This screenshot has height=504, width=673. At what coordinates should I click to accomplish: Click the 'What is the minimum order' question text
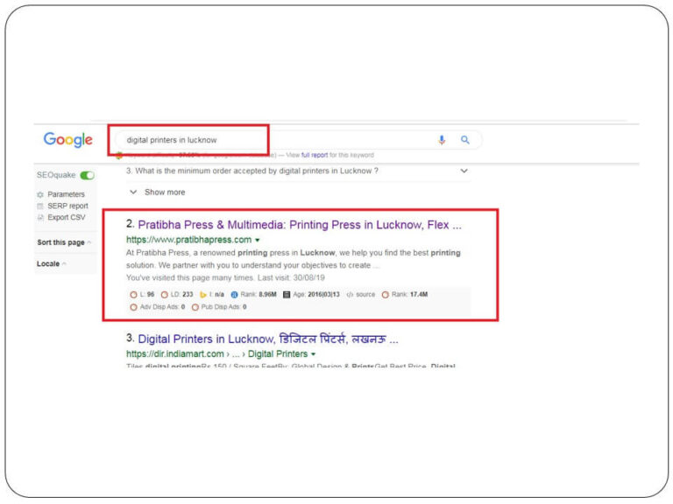coord(252,171)
